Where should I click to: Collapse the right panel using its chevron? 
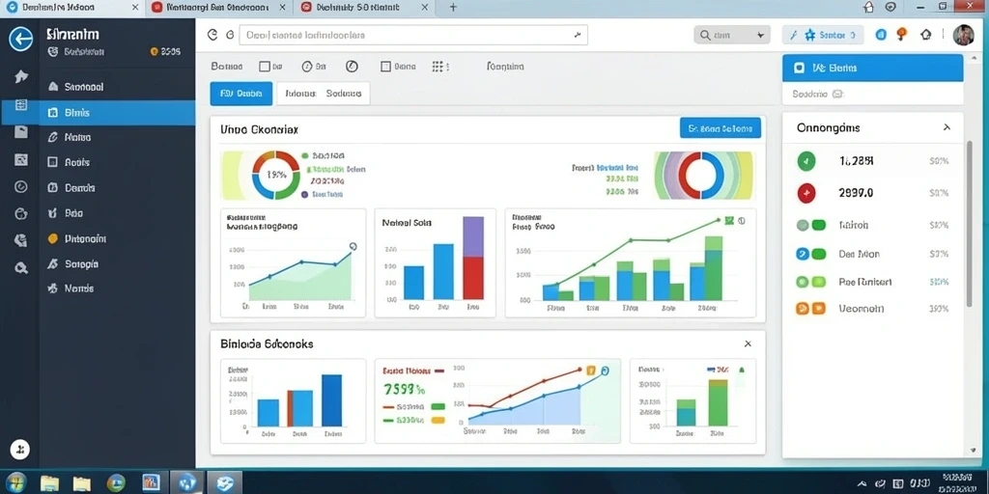pos(947,127)
